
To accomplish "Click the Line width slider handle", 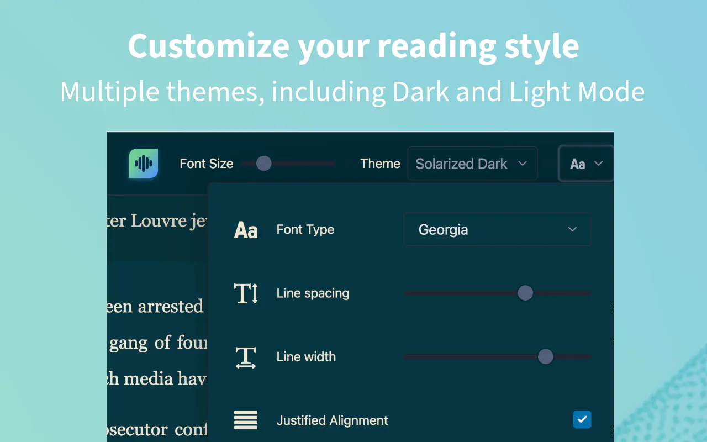I will [546, 356].
